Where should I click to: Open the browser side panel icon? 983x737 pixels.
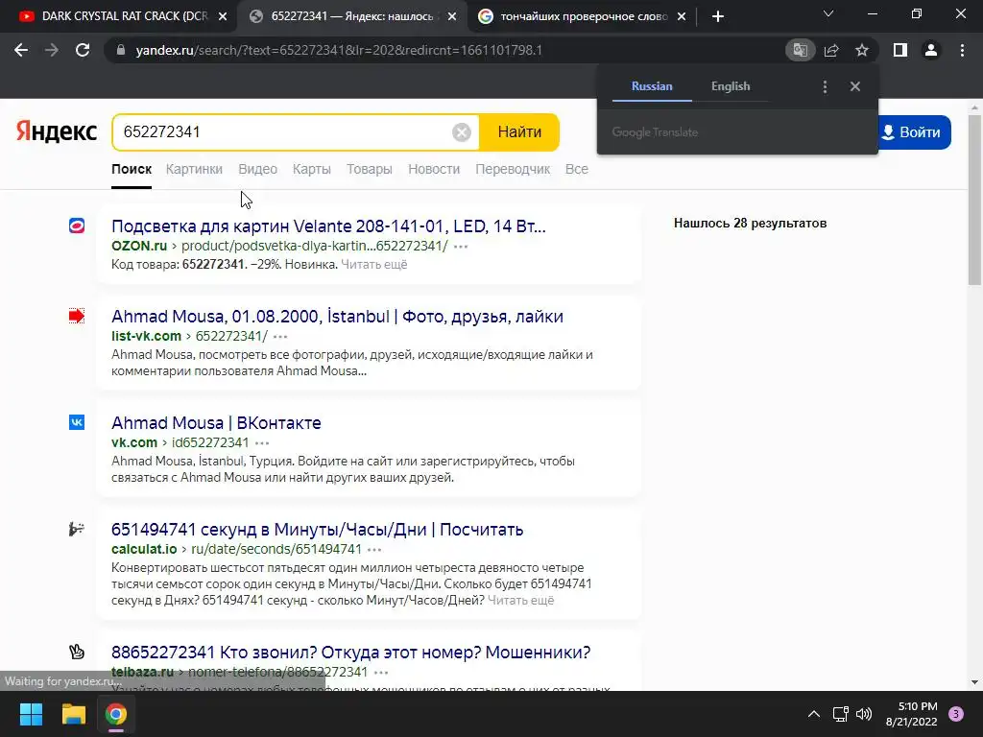click(x=900, y=50)
